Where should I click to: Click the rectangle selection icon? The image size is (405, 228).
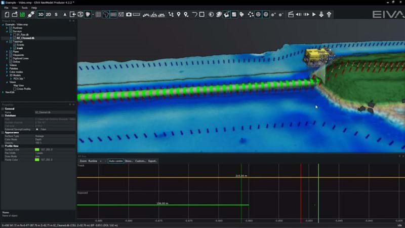[x=202, y=15]
